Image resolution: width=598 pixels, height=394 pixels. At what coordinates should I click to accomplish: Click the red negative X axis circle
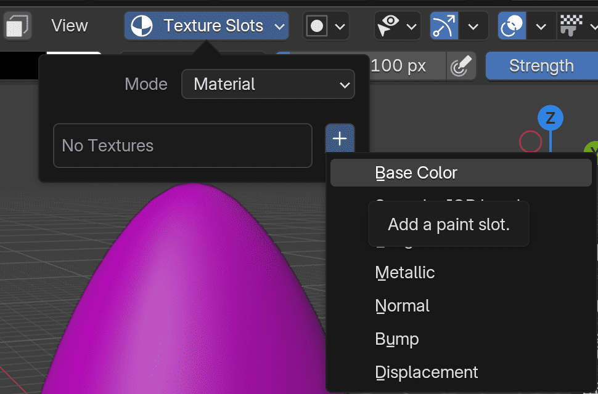coord(531,142)
